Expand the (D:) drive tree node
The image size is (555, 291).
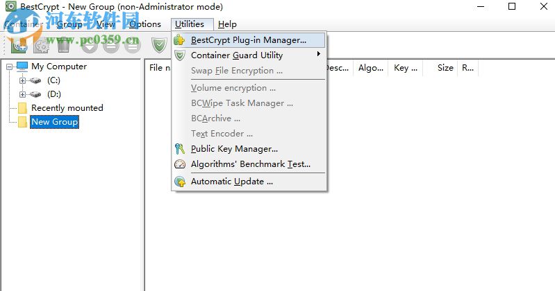click(x=22, y=94)
